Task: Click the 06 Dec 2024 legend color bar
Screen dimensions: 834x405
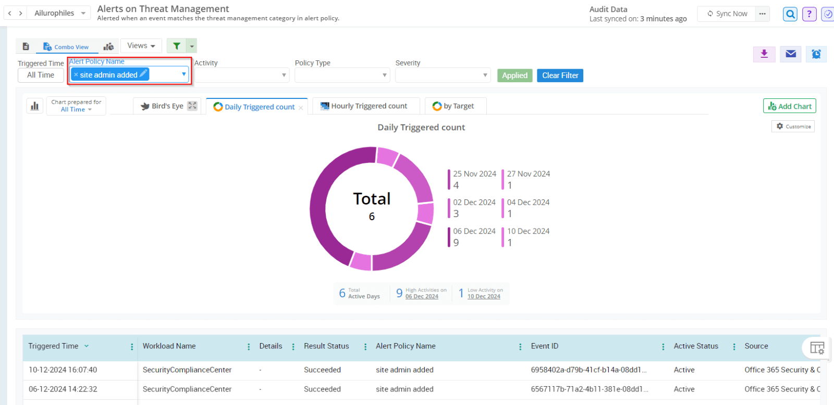Action: pos(449,237)
